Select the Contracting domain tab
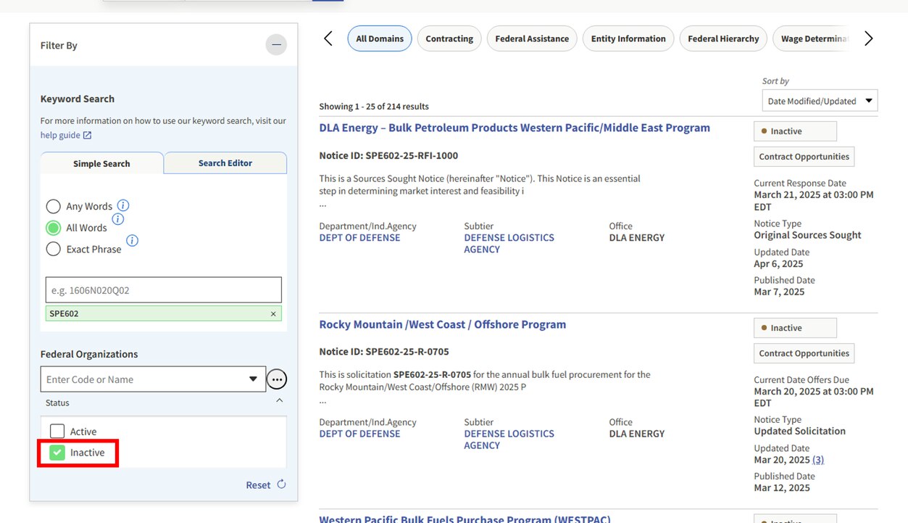Screen dimensions: 908x523 (x=449, y=38)
